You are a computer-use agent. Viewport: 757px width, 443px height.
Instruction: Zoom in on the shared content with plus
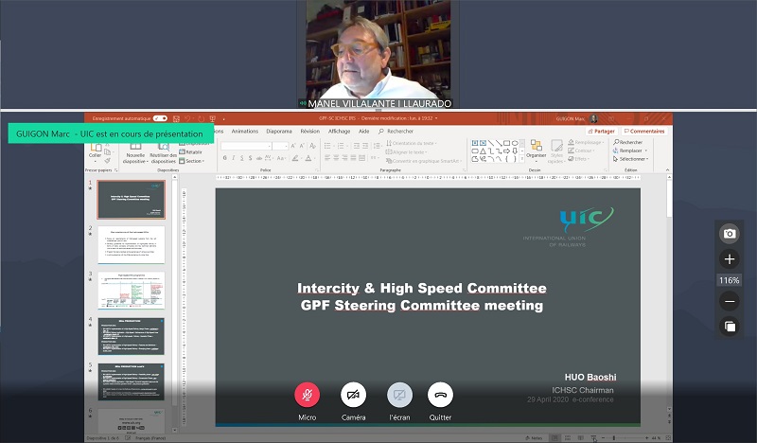pyautogui.click(x=730, y=259)
